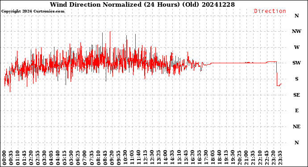Click the 21:35 time label
The height and width of the screenshot is (167, 308).
253,158
